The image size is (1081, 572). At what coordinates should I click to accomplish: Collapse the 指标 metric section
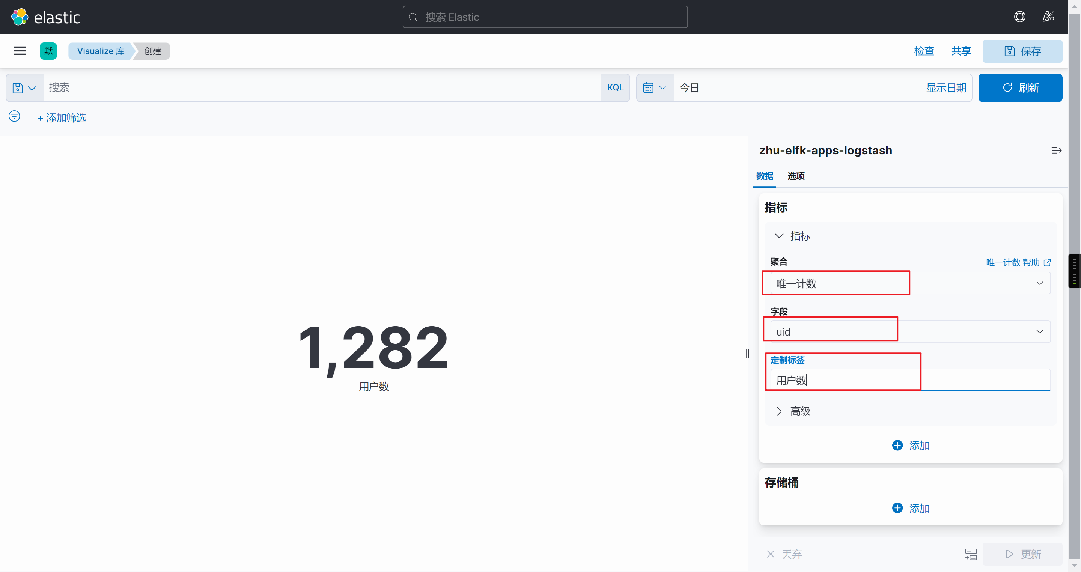tap(792, 236)
